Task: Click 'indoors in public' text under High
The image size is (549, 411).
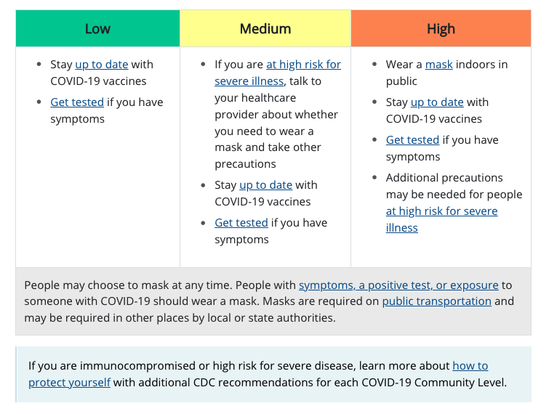Action: click(x=481, y=65)
